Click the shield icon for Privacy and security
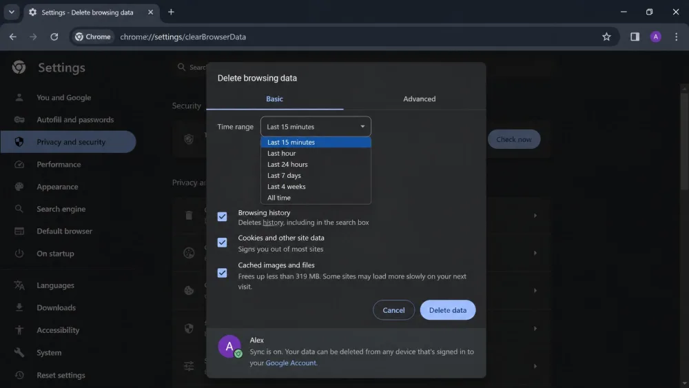 pos(19,142)
